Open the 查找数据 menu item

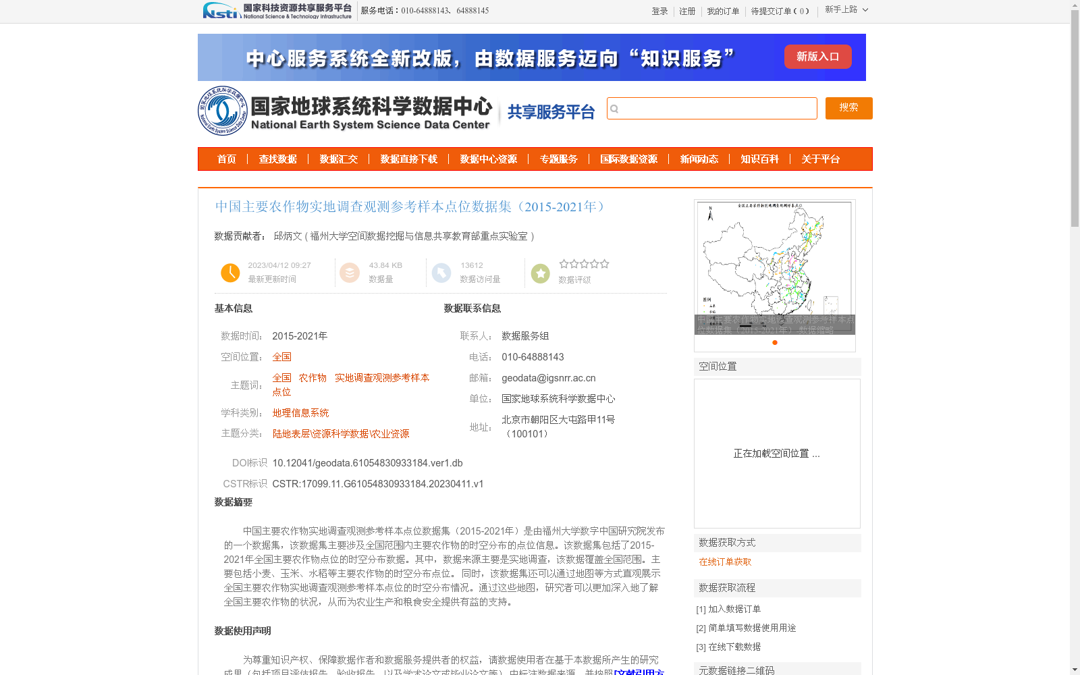point(278,159)
